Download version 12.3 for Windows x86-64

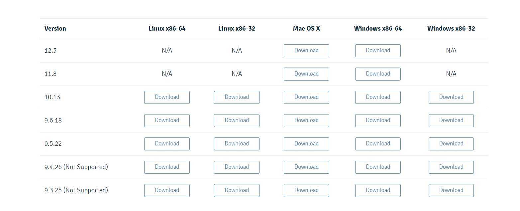[378, 51]
